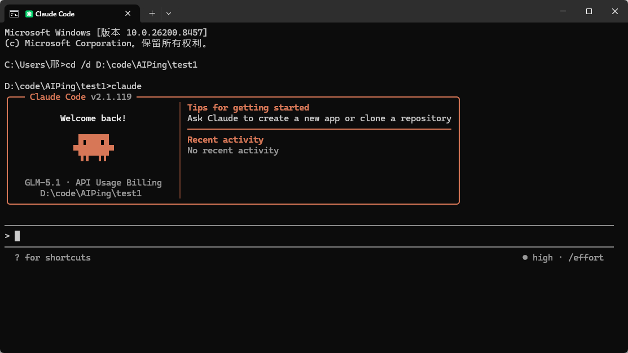Image resolution: width=628 pixels, height=353 pixels.
Task: Expand the terminal profiles dropdown chevron
Action: coord(169,14)
